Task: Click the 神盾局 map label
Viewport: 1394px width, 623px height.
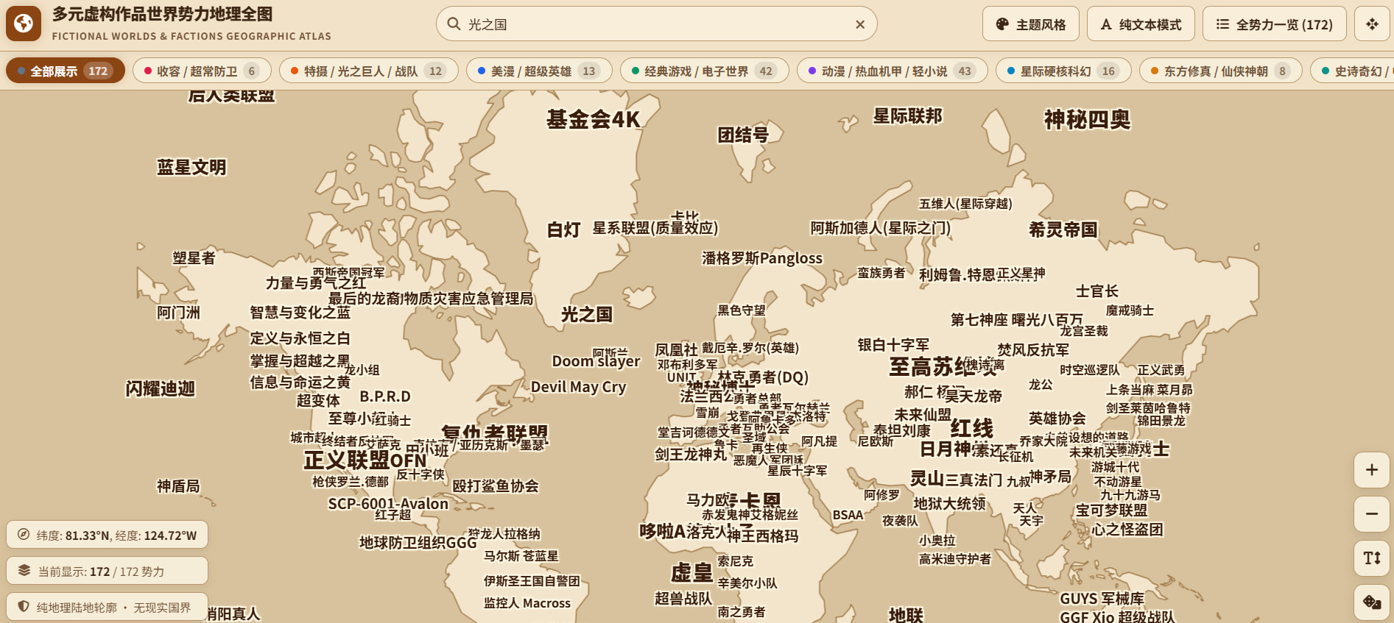Action: (x=178, y=486)
